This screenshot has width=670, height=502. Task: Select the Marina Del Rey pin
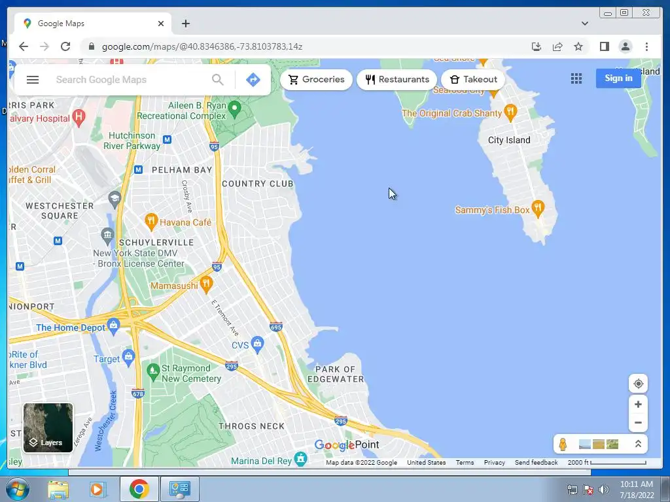click(x=300, y=458)
